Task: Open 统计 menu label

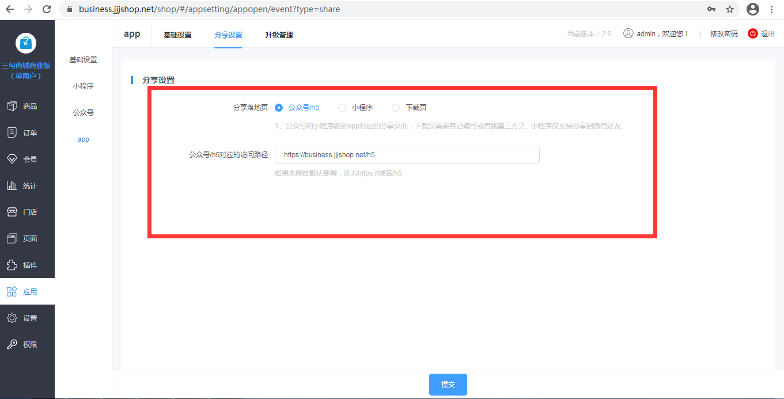Action: [x=30, y=185]
